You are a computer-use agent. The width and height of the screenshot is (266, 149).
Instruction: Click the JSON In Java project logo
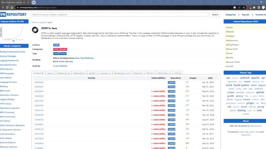tap(35, 30)
